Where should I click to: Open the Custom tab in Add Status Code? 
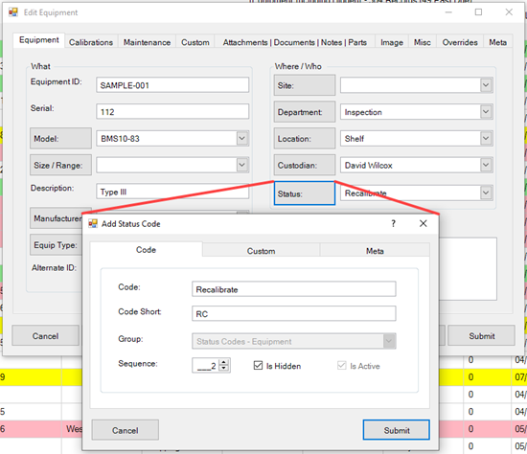(x=261, y=251)
